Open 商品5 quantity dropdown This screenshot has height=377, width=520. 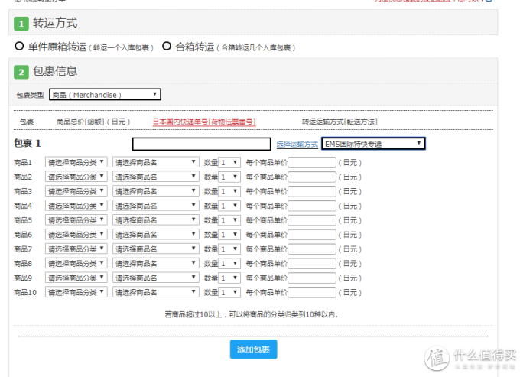click(x=229, y=219)
